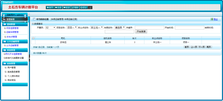Click the document icon beside 系统角色管理
Image resolution: width=223 pixels, height=101 pixels.
6,72
